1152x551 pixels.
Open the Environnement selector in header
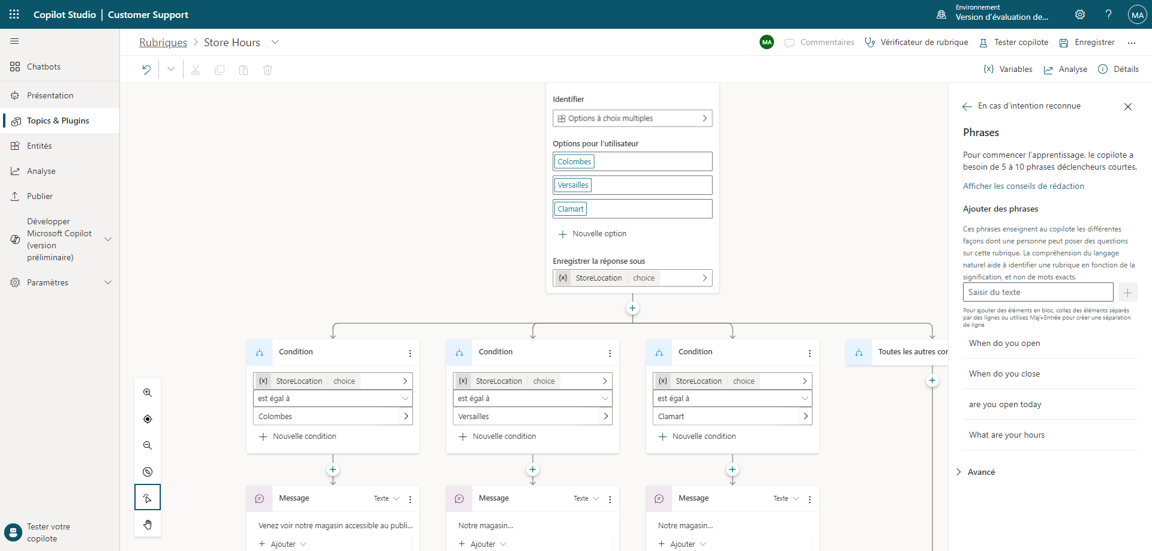992,13
